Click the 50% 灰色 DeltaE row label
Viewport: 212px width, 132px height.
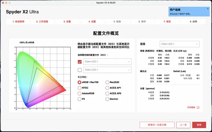(x=188, y=78)
